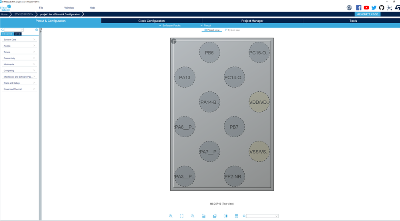Select pin PA8__P.. on the chip
Viewport: 400px width, 221px height.
185,127
